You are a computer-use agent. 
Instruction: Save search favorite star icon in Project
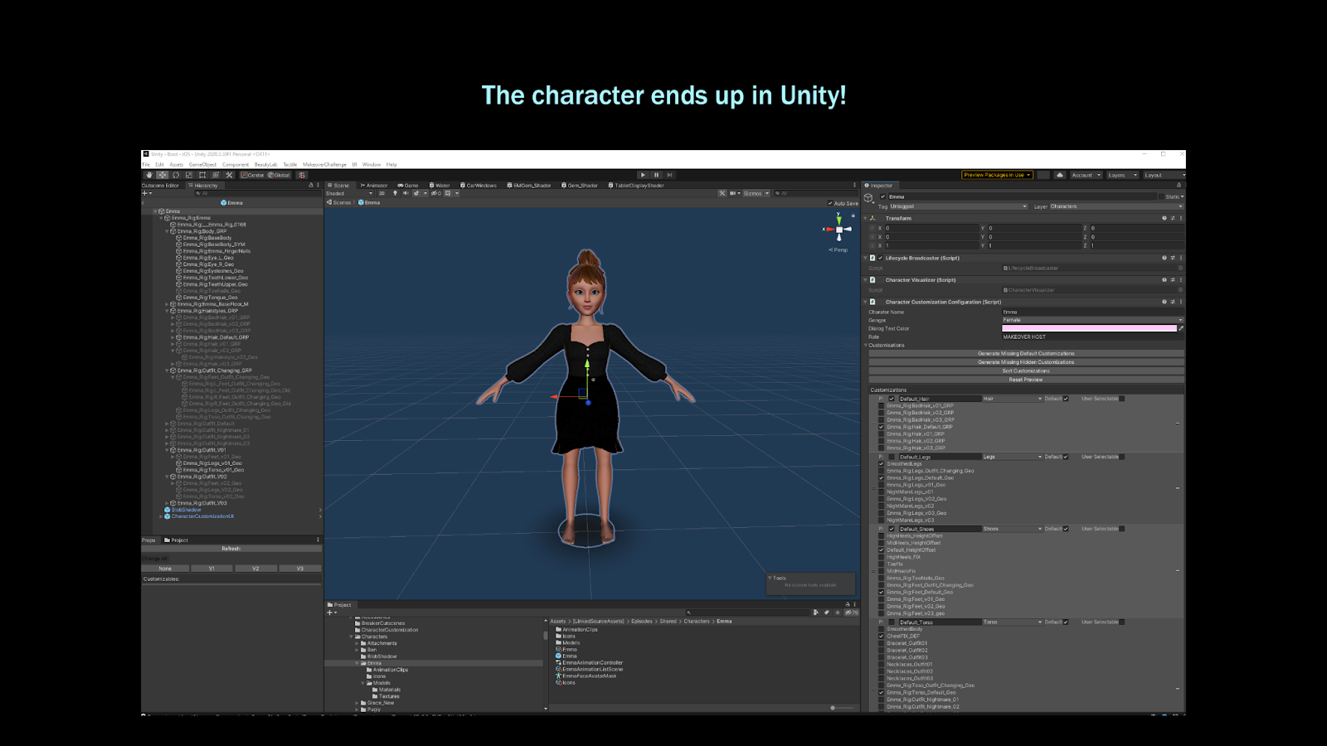tap(837, 613)
